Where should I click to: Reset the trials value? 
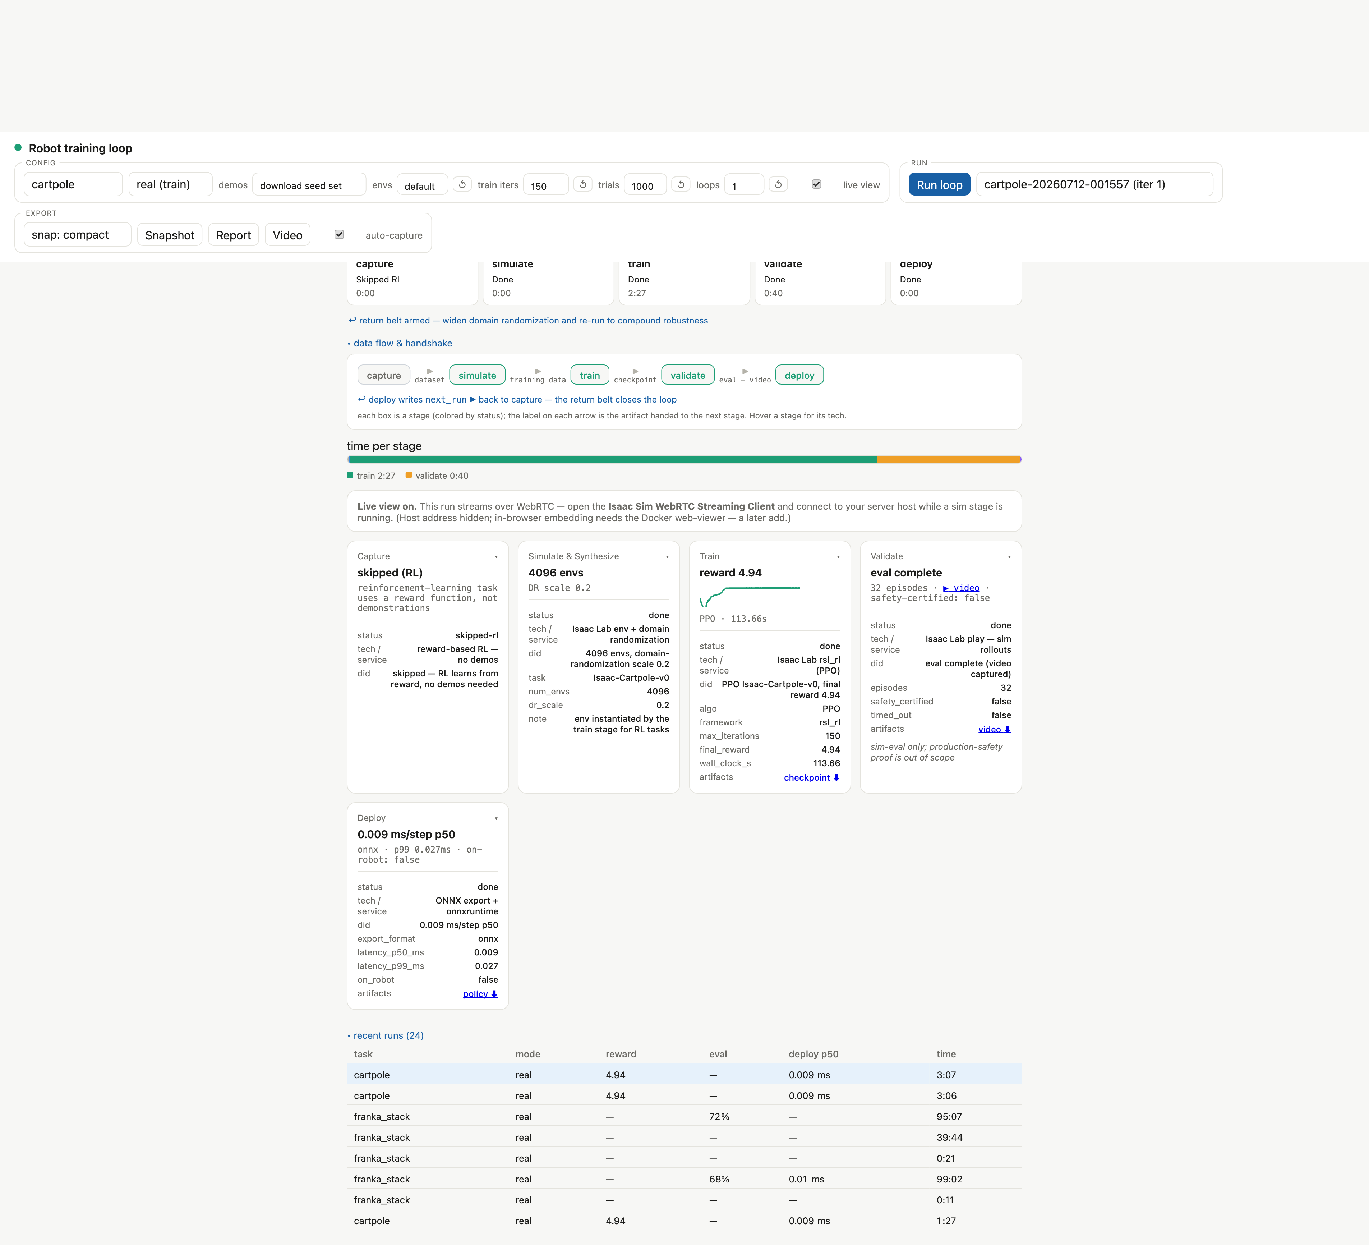681,184
